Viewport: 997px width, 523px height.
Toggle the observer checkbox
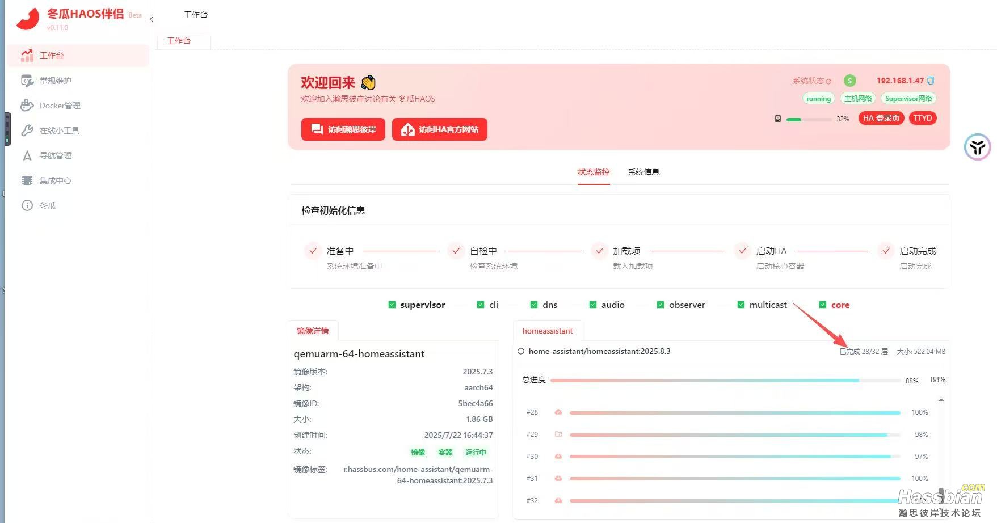click(x=661, y=305)
